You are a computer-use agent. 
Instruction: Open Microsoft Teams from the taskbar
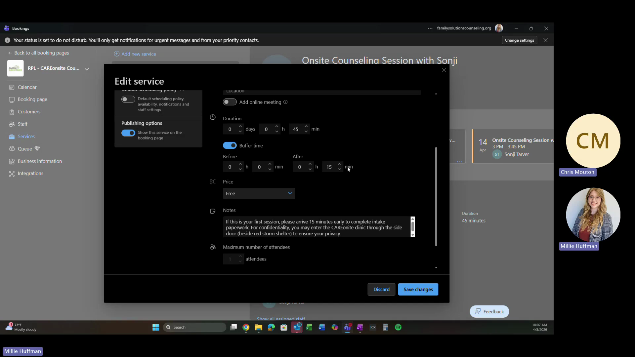[x=347, y=327]
